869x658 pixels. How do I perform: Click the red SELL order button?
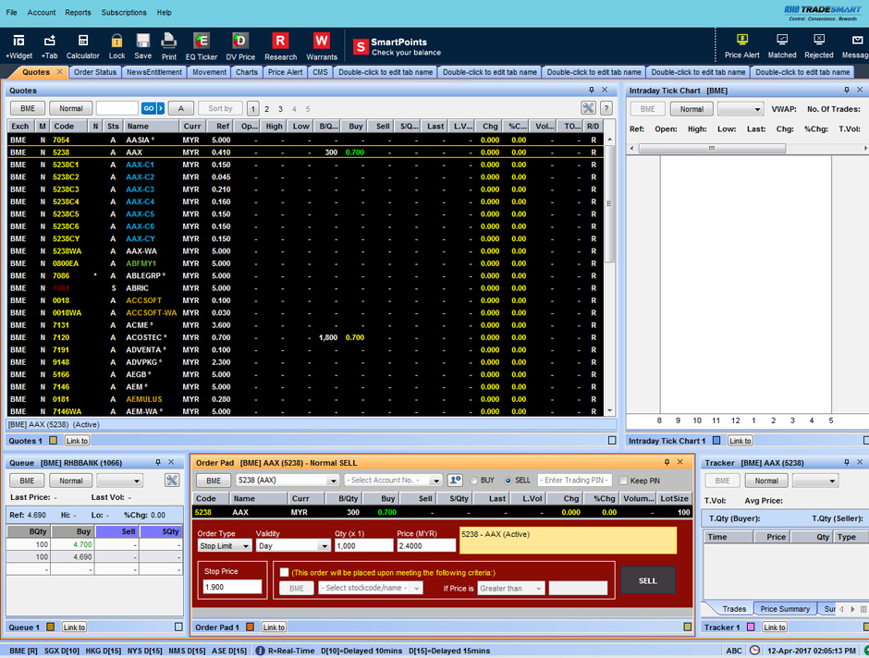click(x=647, y=580)
